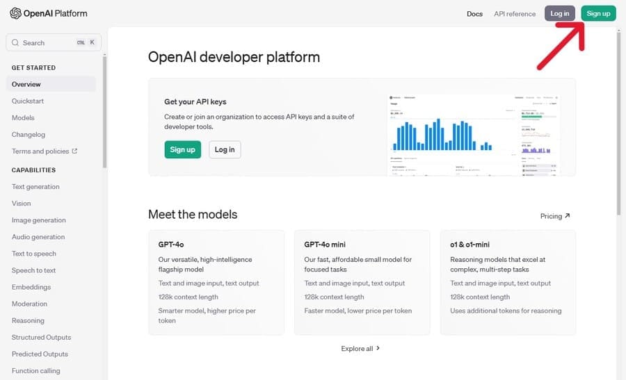Click the main page scrollbar thumb
Viewport: 626px width, 380px height.
tap(619, 124)
